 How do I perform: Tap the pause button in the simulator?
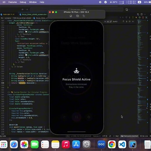pos(76,117)
